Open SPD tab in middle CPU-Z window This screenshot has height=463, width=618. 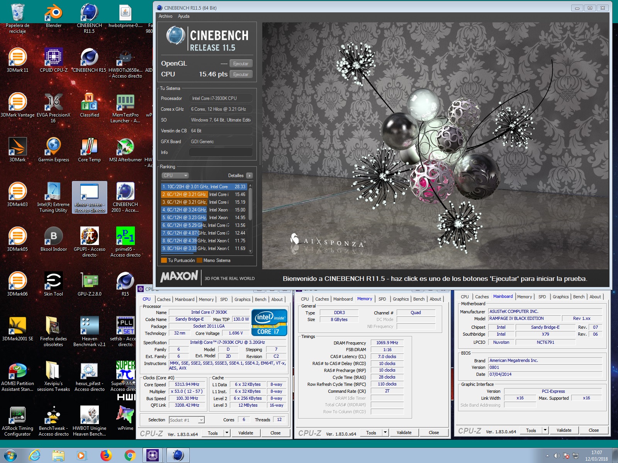coord(382,299)
